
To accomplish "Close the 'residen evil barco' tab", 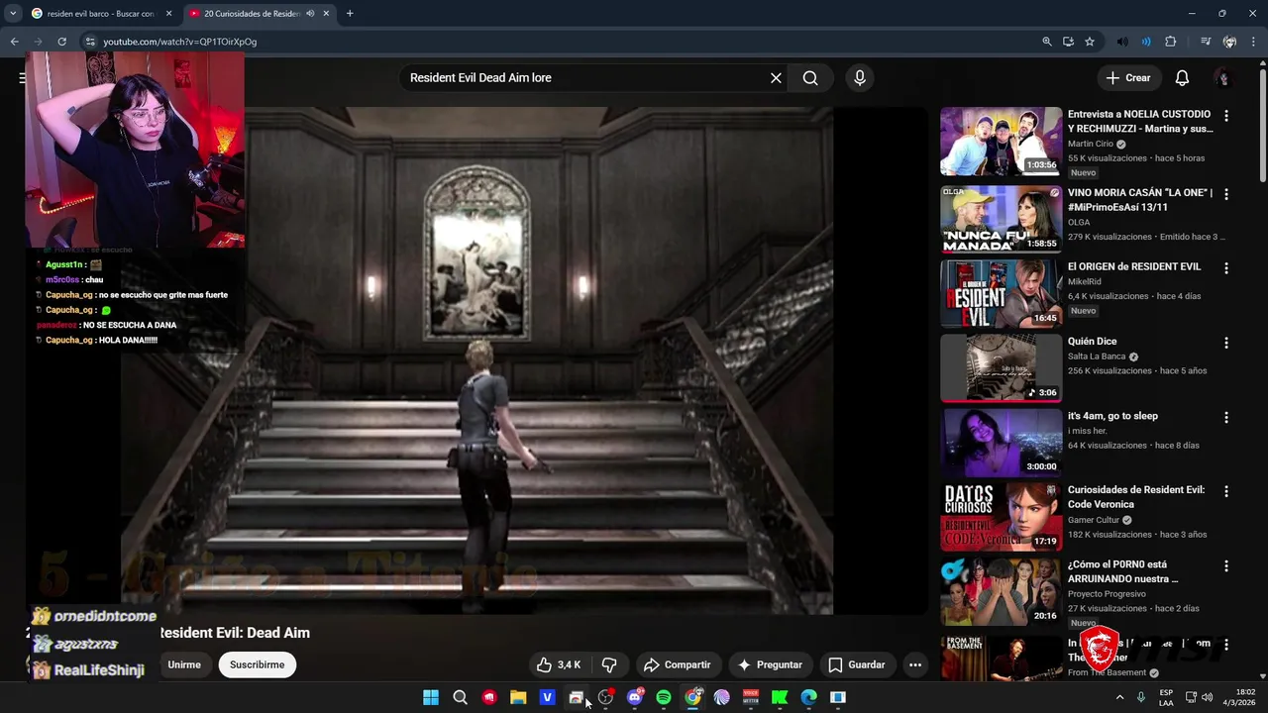I will point(168,14).
